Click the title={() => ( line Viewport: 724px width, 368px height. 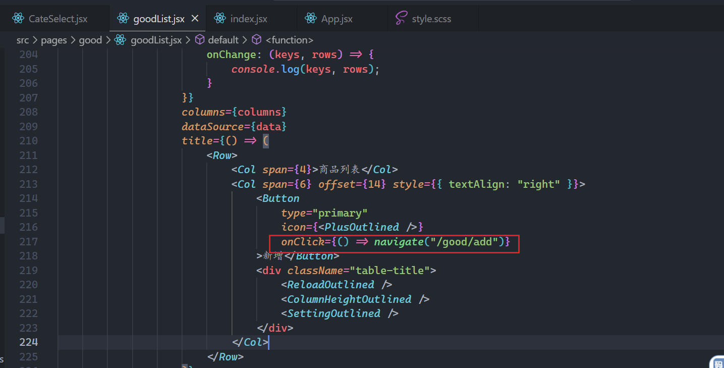[x=225, y=141]
